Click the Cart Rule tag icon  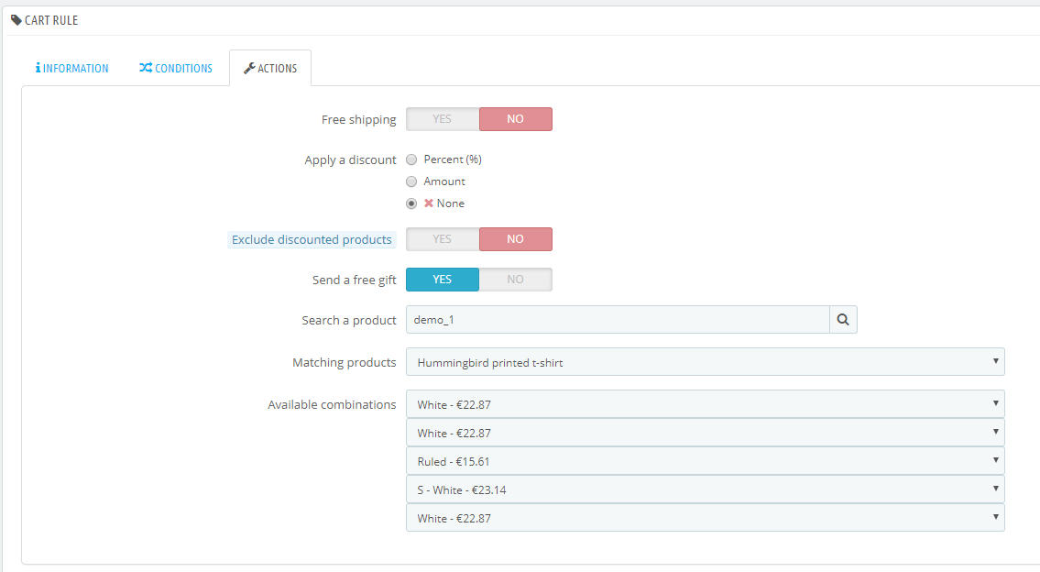(x=16, y=20)
